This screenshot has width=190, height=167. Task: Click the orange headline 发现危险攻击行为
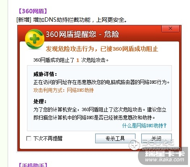(x=102, y=49)
